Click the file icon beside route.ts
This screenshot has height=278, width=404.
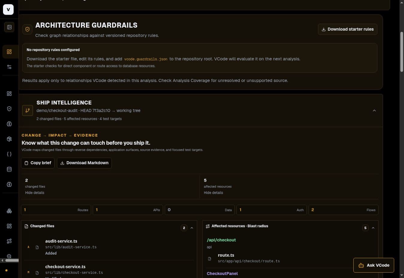coord(209,258)
